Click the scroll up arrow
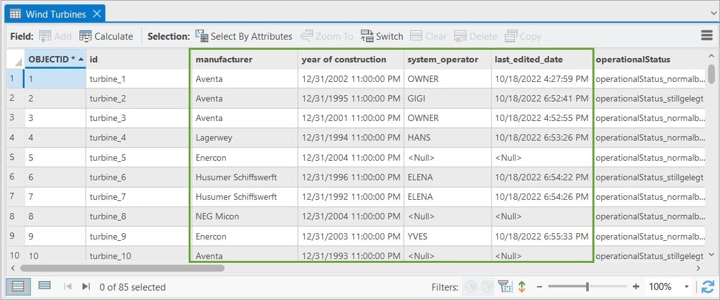Screen dimensions: 720x300 [711, 55]
